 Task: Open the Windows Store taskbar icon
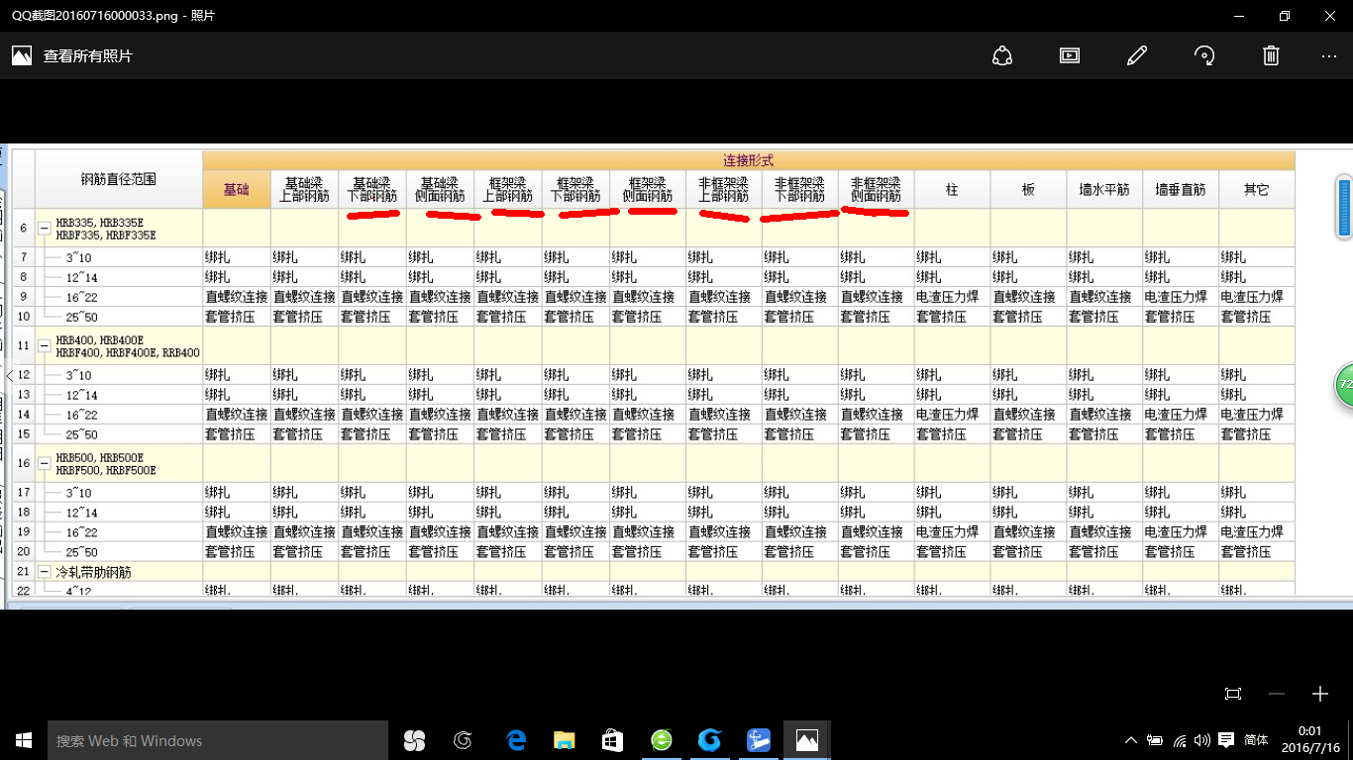pyautogui.click(x=612, y=740)
